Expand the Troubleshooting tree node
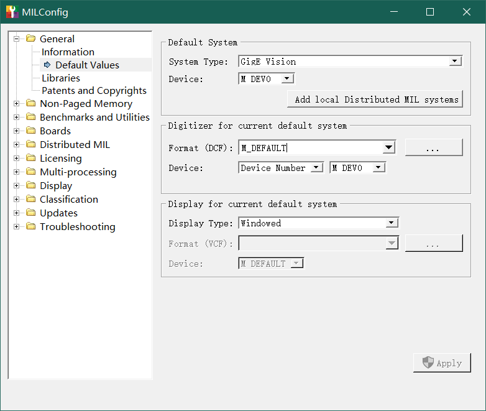The image size is (486, 411). point(16,227)
